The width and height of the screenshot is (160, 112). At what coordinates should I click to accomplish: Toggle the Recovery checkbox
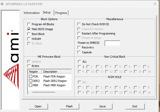click(79, 47)
